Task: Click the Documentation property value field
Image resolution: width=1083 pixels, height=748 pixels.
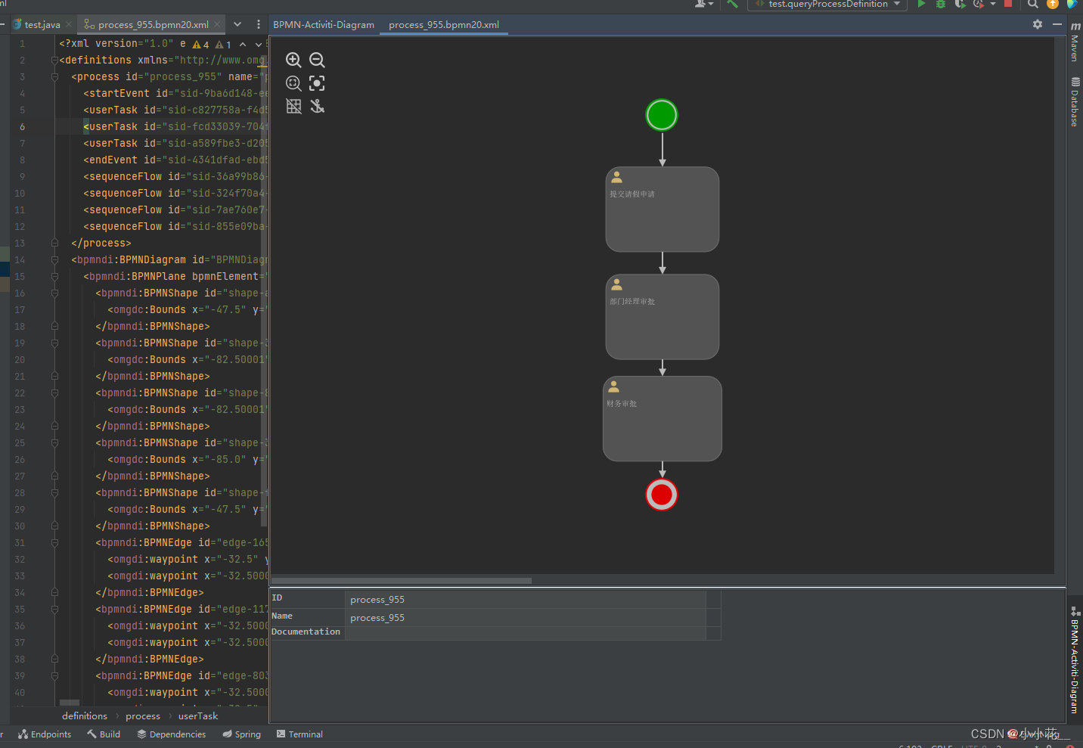Action: 526,633
